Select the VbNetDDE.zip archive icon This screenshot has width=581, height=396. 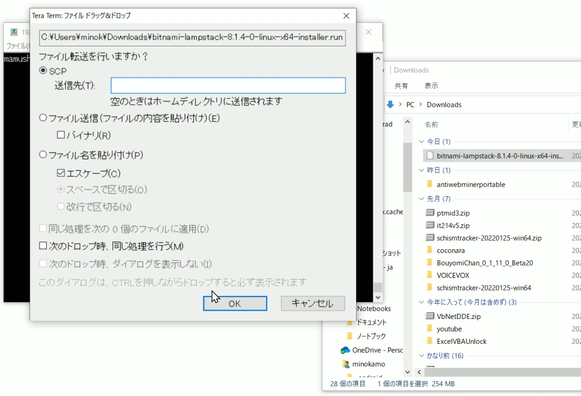[x=430, y=316]
